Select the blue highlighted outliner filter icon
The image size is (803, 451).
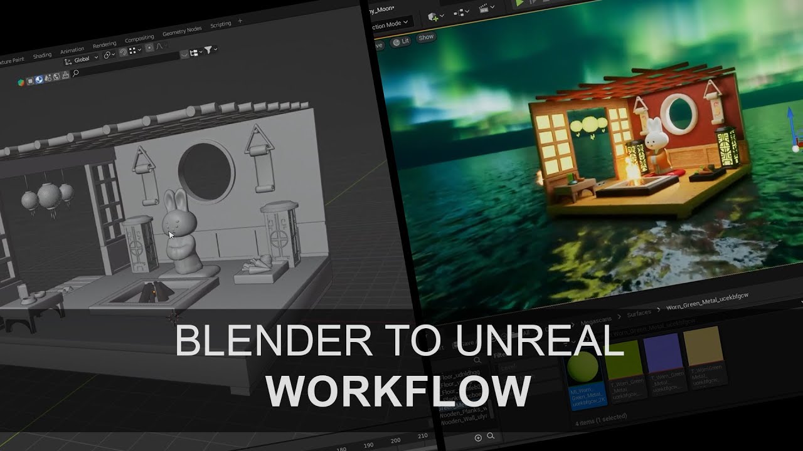click(x=38, y=79)
